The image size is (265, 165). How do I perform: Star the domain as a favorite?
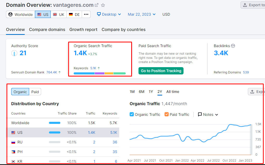[103, 5]
